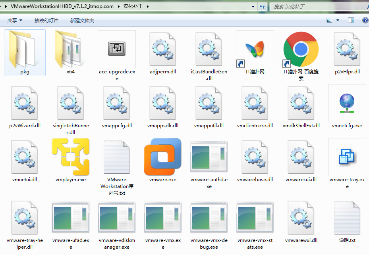Open the address bar history dropdown arrow
This screenshot has height=255, width=369.
(x=253, y=6)
